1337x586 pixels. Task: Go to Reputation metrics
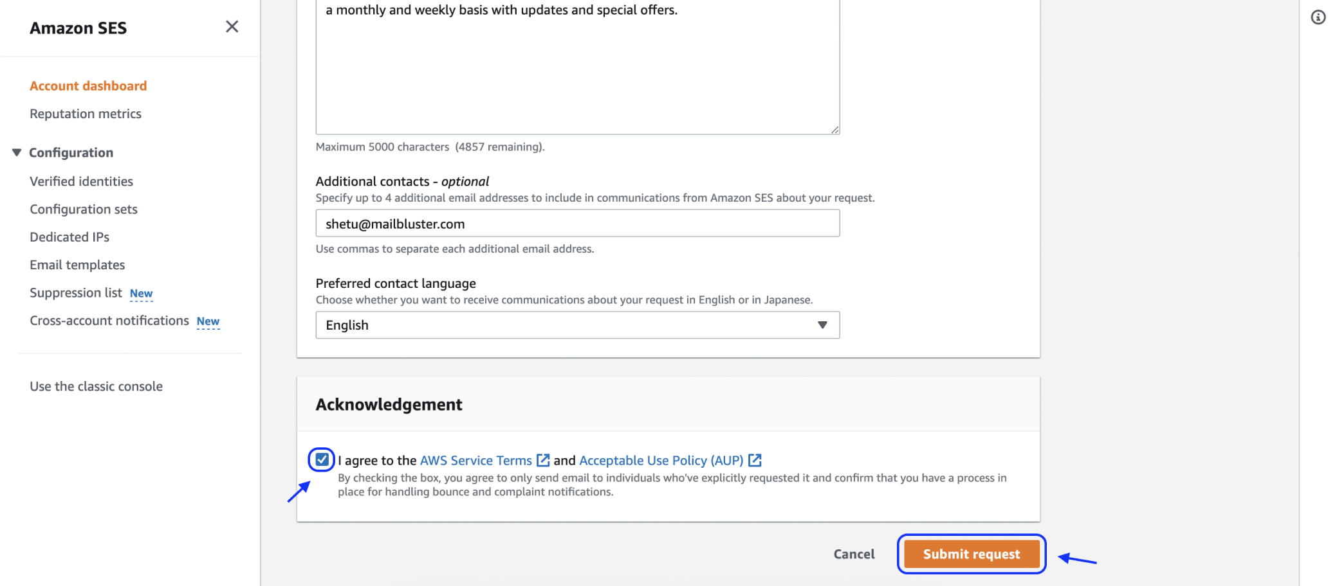tap(86, 114)
